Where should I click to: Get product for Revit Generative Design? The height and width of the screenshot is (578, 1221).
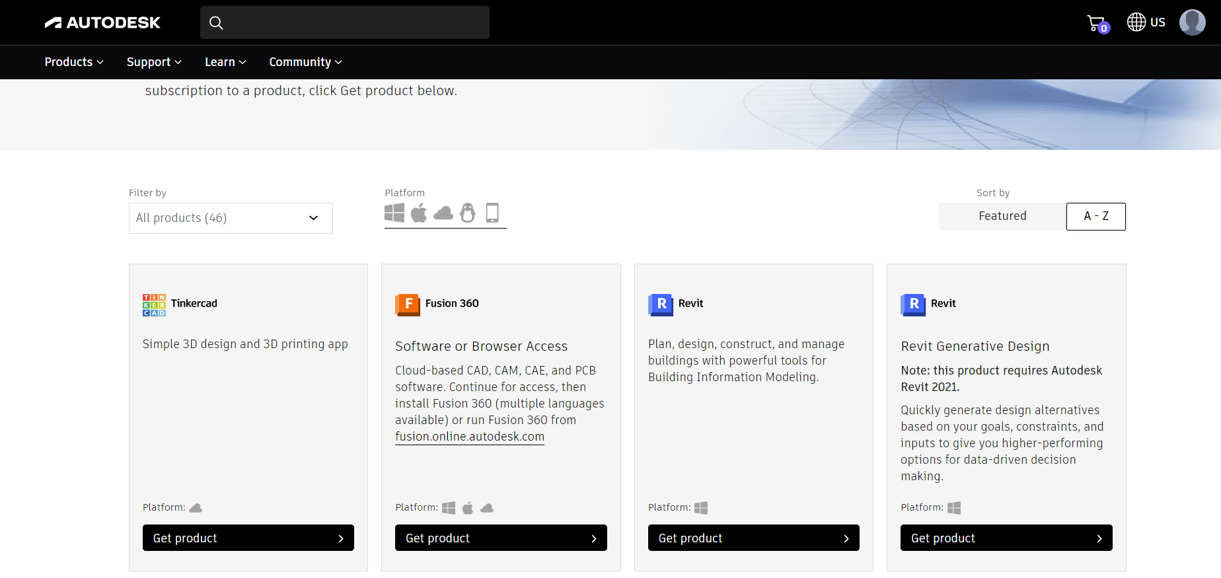click(1006, 538)
